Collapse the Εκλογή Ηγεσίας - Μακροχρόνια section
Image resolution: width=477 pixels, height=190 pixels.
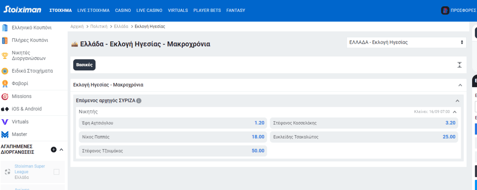point(460,85)
